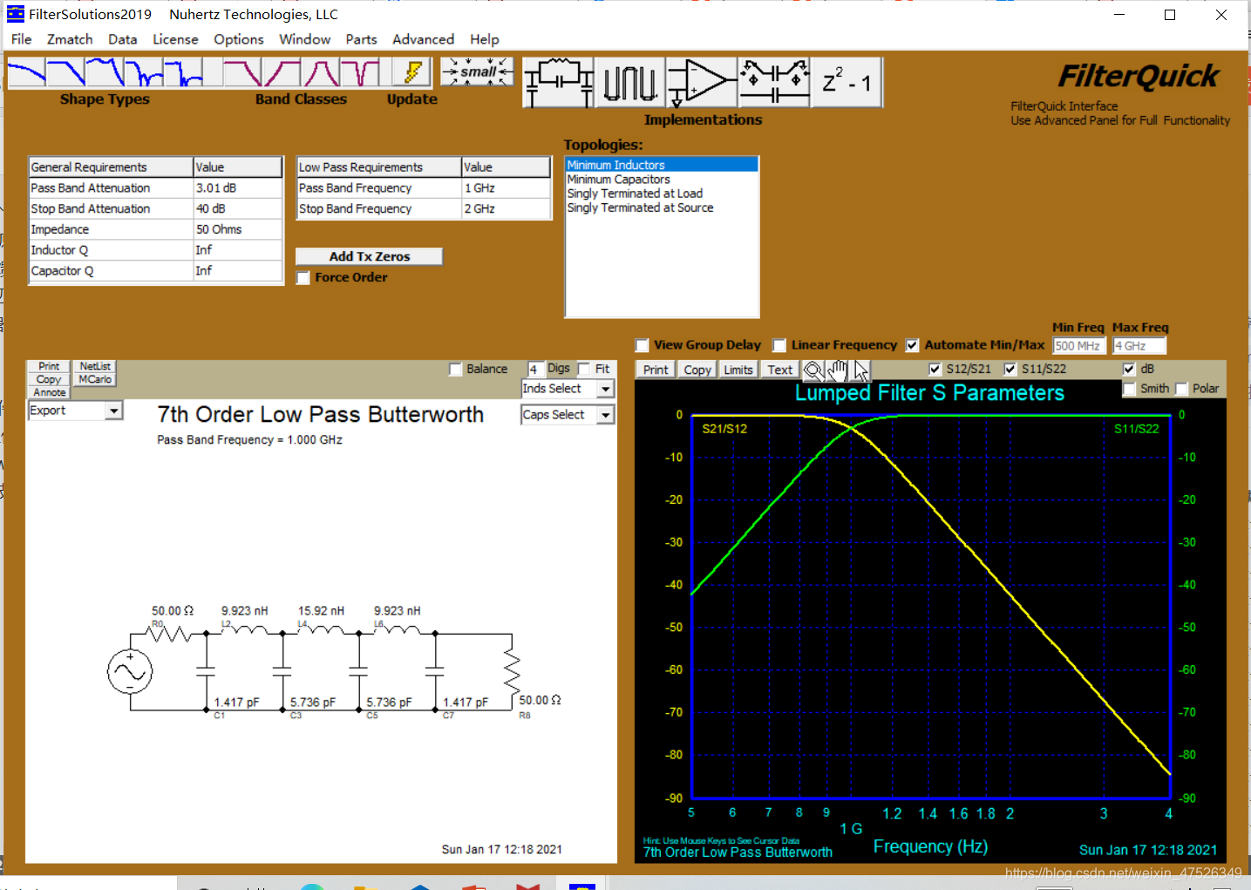
Task: Click the Update lightning bolt icon
Action: pyautogui.click(x=412, y=71)
